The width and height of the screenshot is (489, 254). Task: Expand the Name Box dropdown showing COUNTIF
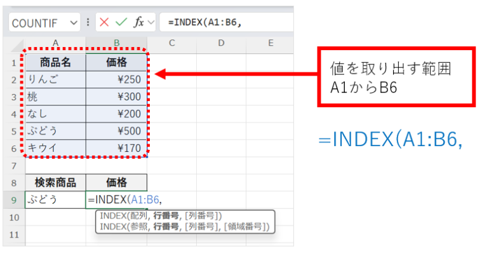[x=74, y=23]
